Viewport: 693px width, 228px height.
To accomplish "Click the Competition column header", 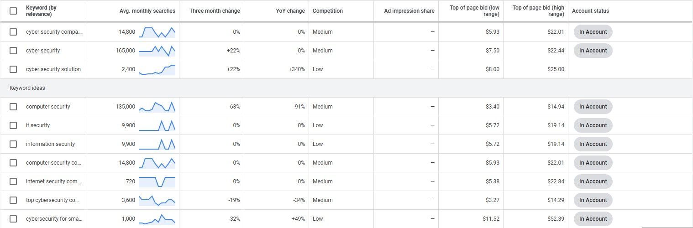I will [x=328, y=11].
